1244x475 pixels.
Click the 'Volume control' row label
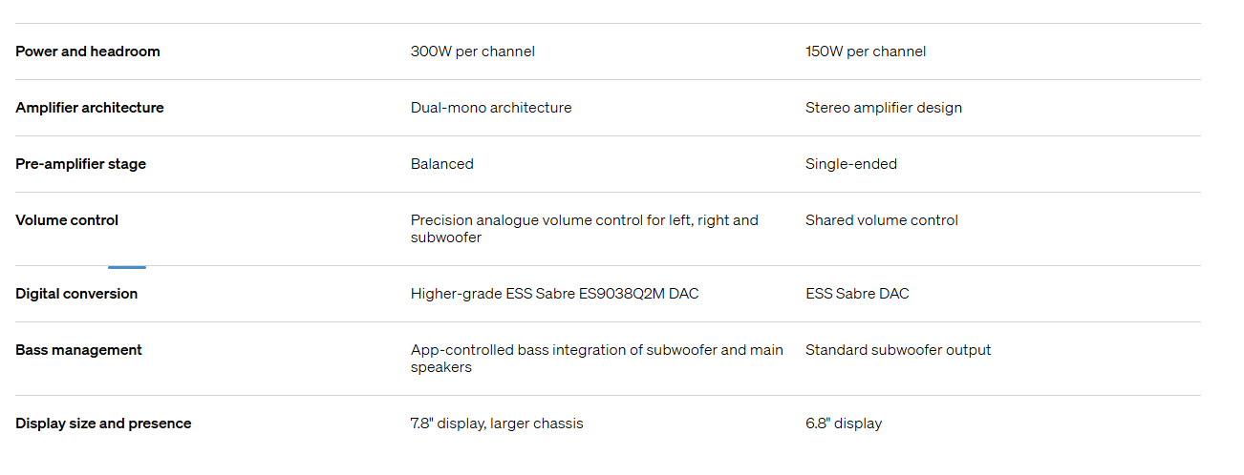(x=67, y=220)
